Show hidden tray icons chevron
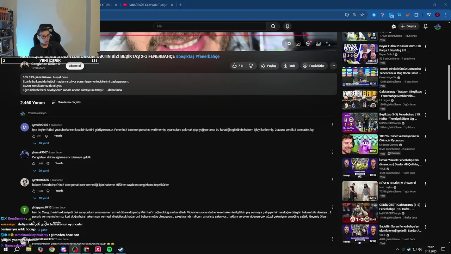 (x=397, y=249)
